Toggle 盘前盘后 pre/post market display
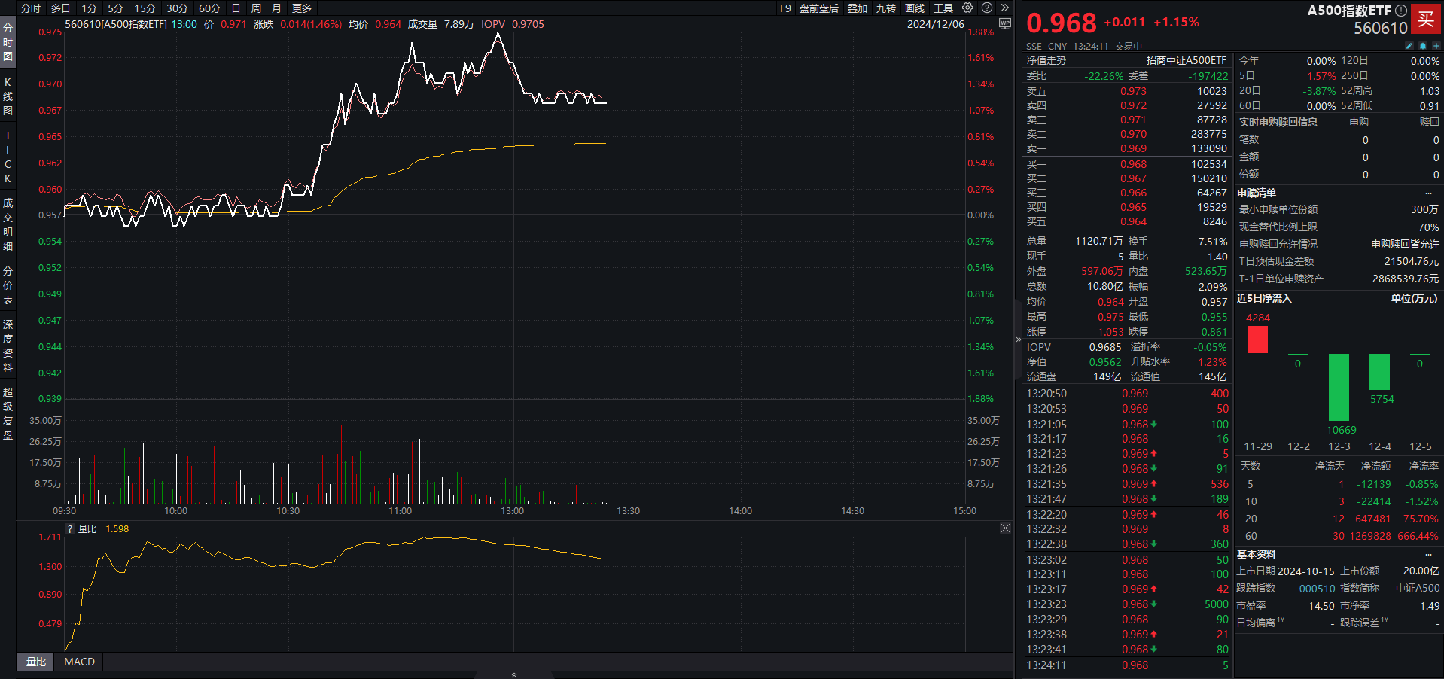This screenshot has height=679, width=1444. (818, 8)
